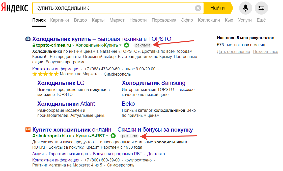
Task: Click the Купить-В-RBT breadcrumb link
Action: click(90, 136)
